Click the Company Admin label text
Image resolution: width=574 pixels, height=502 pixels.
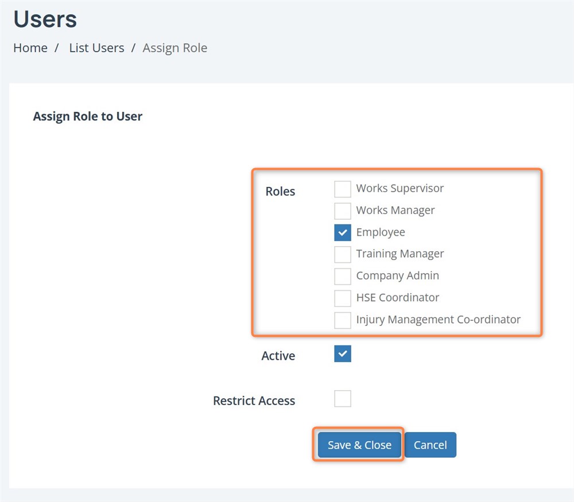pyautogui.click(x=397, y=276)
